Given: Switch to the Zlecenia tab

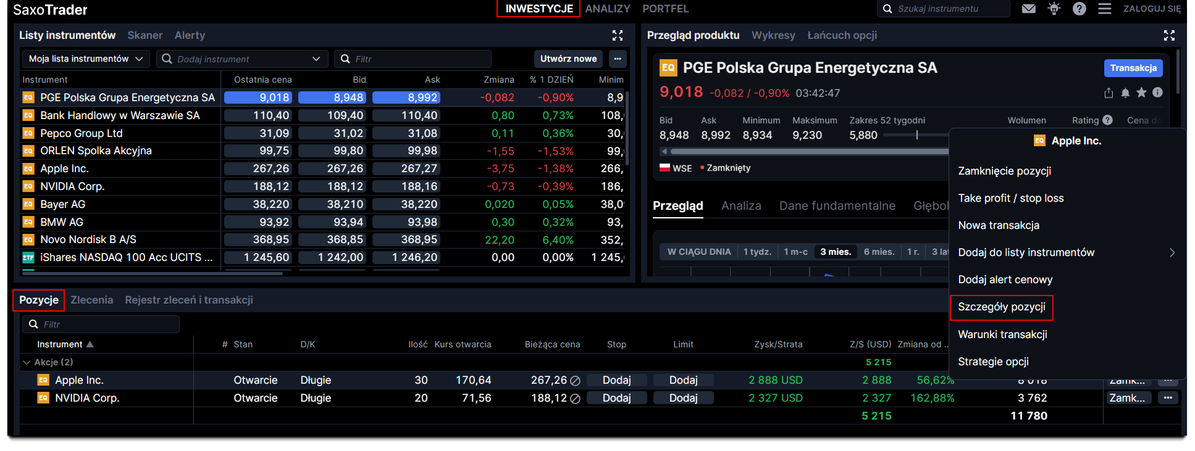Looking at the screenshot, I should tap(91, 300).
